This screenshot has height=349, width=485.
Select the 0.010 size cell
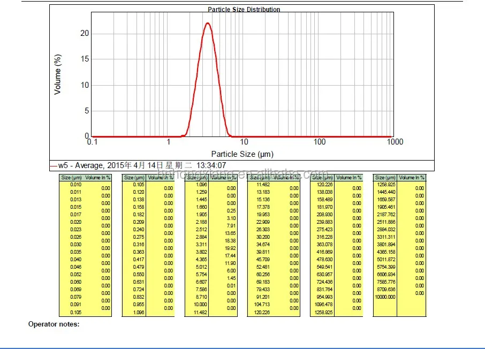click(75, 185)
